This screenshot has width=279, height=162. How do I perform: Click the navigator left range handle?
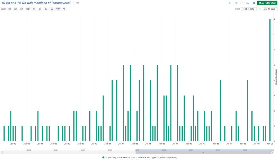135,150
